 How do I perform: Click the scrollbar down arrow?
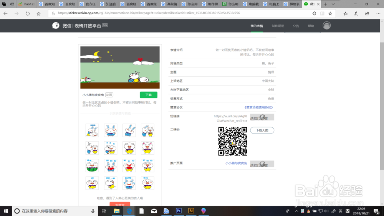[x=382, y=204]
